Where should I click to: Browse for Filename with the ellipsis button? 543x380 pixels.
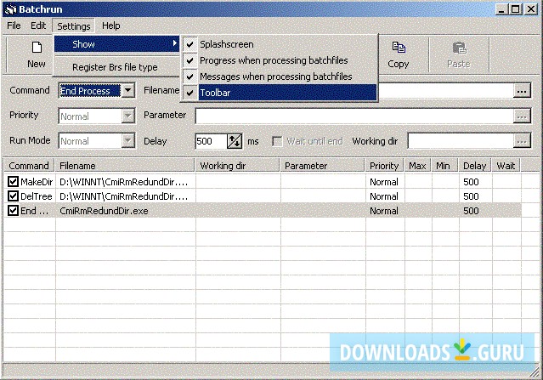(522, 91)
